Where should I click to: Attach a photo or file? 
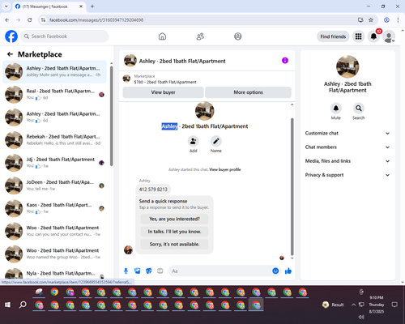138,271
